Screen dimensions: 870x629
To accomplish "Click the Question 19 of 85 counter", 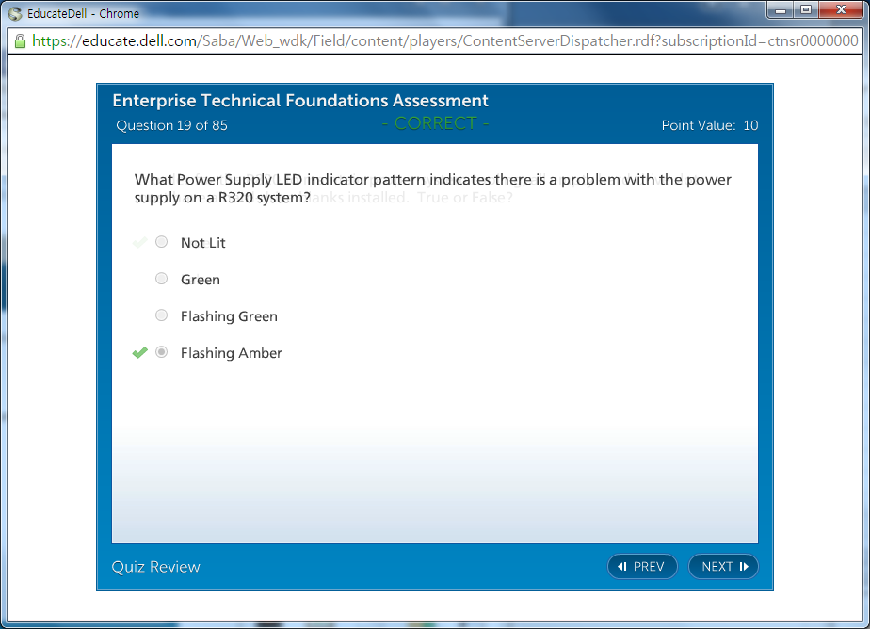I will point(171,125).
